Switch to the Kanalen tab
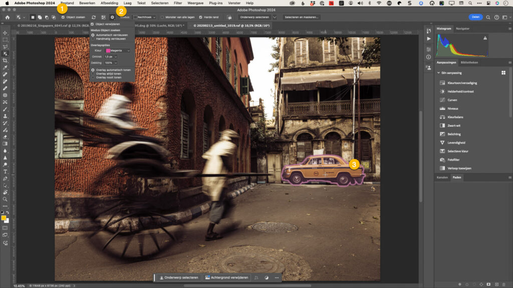The image size is (513, 288). (x=442, y=177)
